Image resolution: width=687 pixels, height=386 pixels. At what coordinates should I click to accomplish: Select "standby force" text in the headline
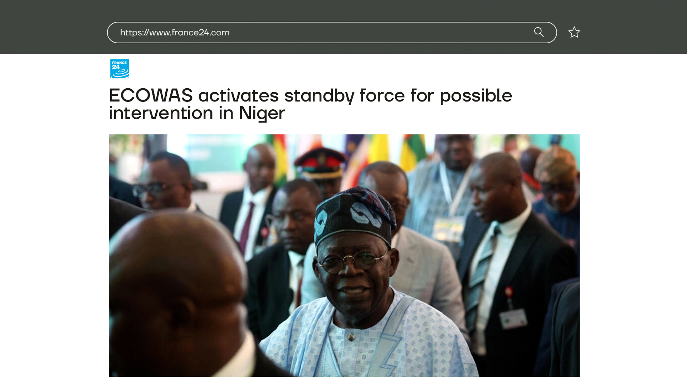click(345, 95)
